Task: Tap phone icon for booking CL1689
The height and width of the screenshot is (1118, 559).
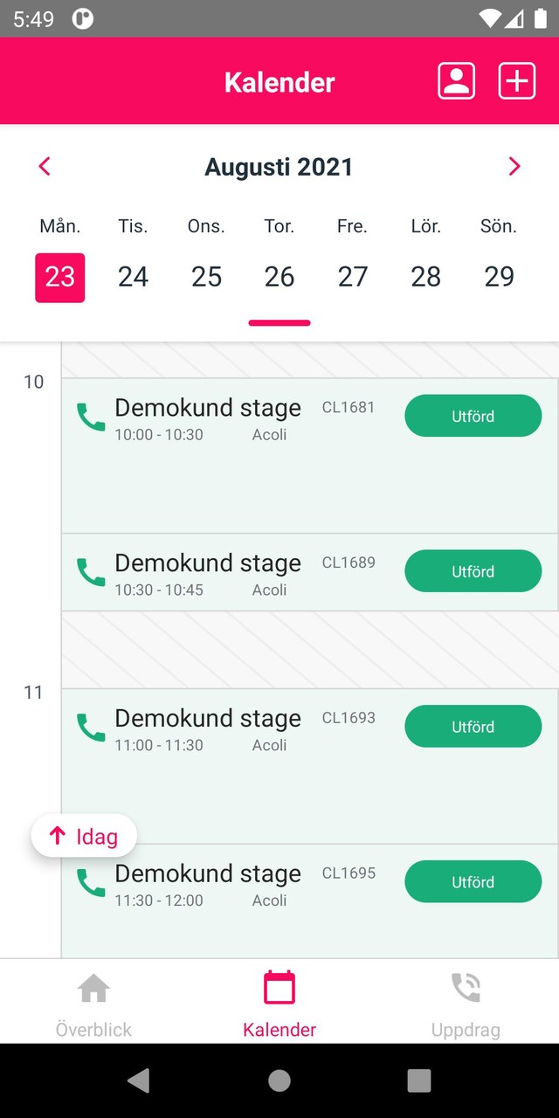Action: (x=91, y=572)
